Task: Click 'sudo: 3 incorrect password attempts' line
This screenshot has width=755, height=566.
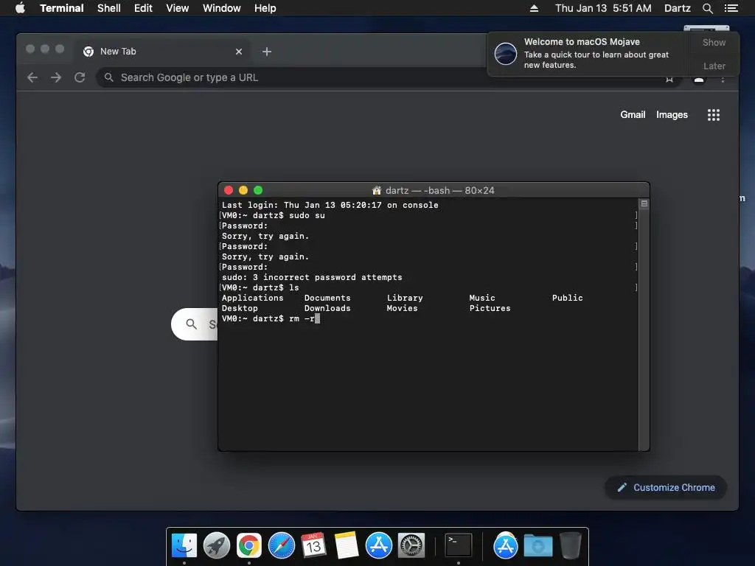Action: 312,277
